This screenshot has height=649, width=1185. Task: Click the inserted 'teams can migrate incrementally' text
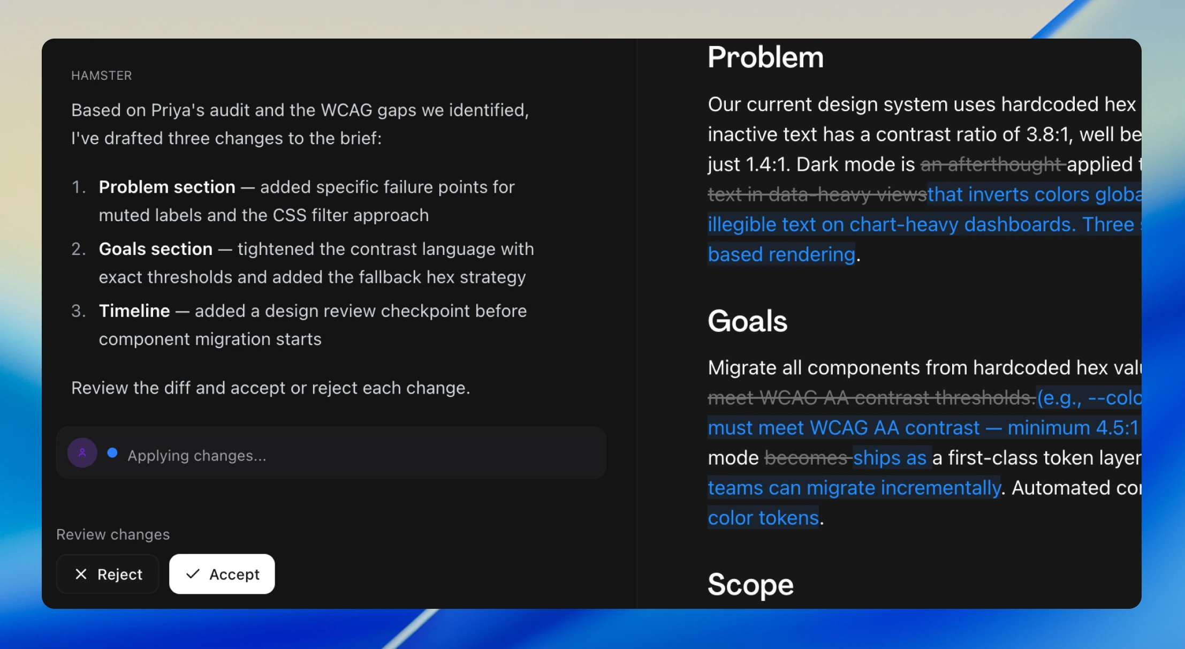tap(854, 488)
